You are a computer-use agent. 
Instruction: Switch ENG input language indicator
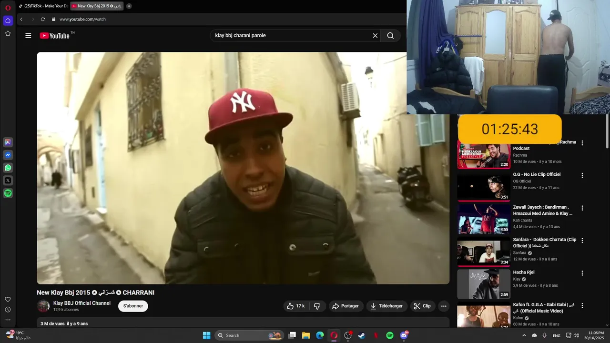[557, 335]
